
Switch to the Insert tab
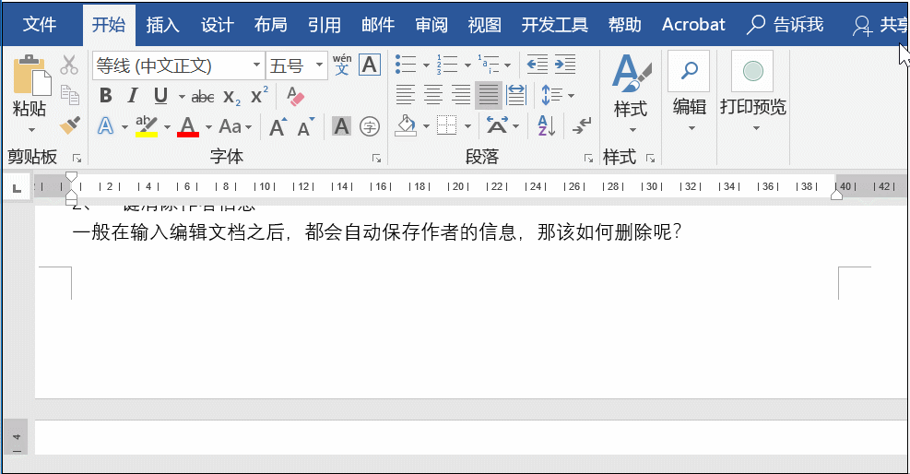pyautogui.click(x=162, y=24)
